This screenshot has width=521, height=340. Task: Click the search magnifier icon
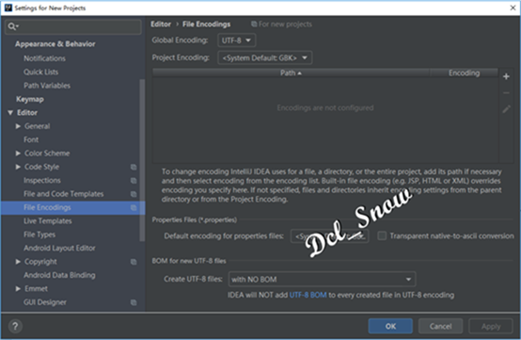point(12,26)
